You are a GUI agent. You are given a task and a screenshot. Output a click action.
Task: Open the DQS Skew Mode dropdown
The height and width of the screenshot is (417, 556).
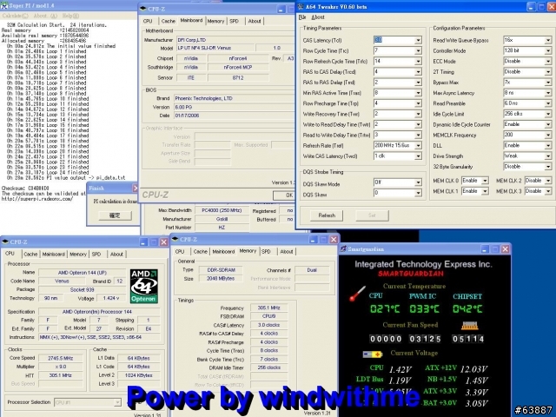click(x=419, y=182)
